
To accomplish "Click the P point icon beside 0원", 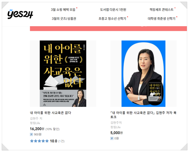I will coord(112,138).
